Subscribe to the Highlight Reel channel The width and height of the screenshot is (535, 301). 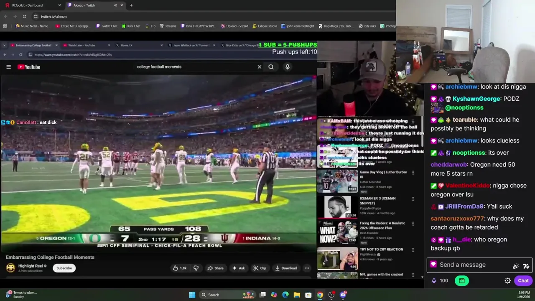(64, 268)
